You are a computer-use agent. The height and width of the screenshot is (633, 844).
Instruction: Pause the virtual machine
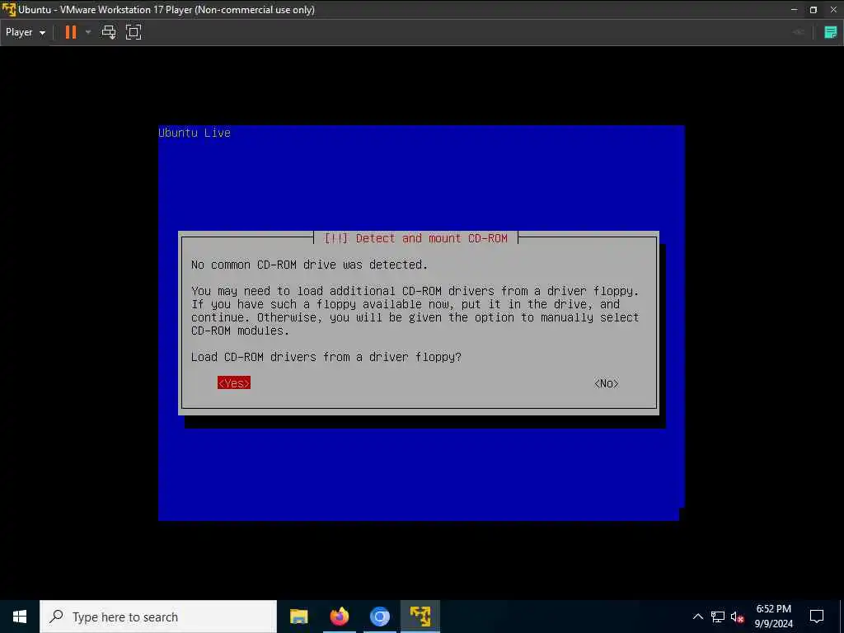point(71,32)
